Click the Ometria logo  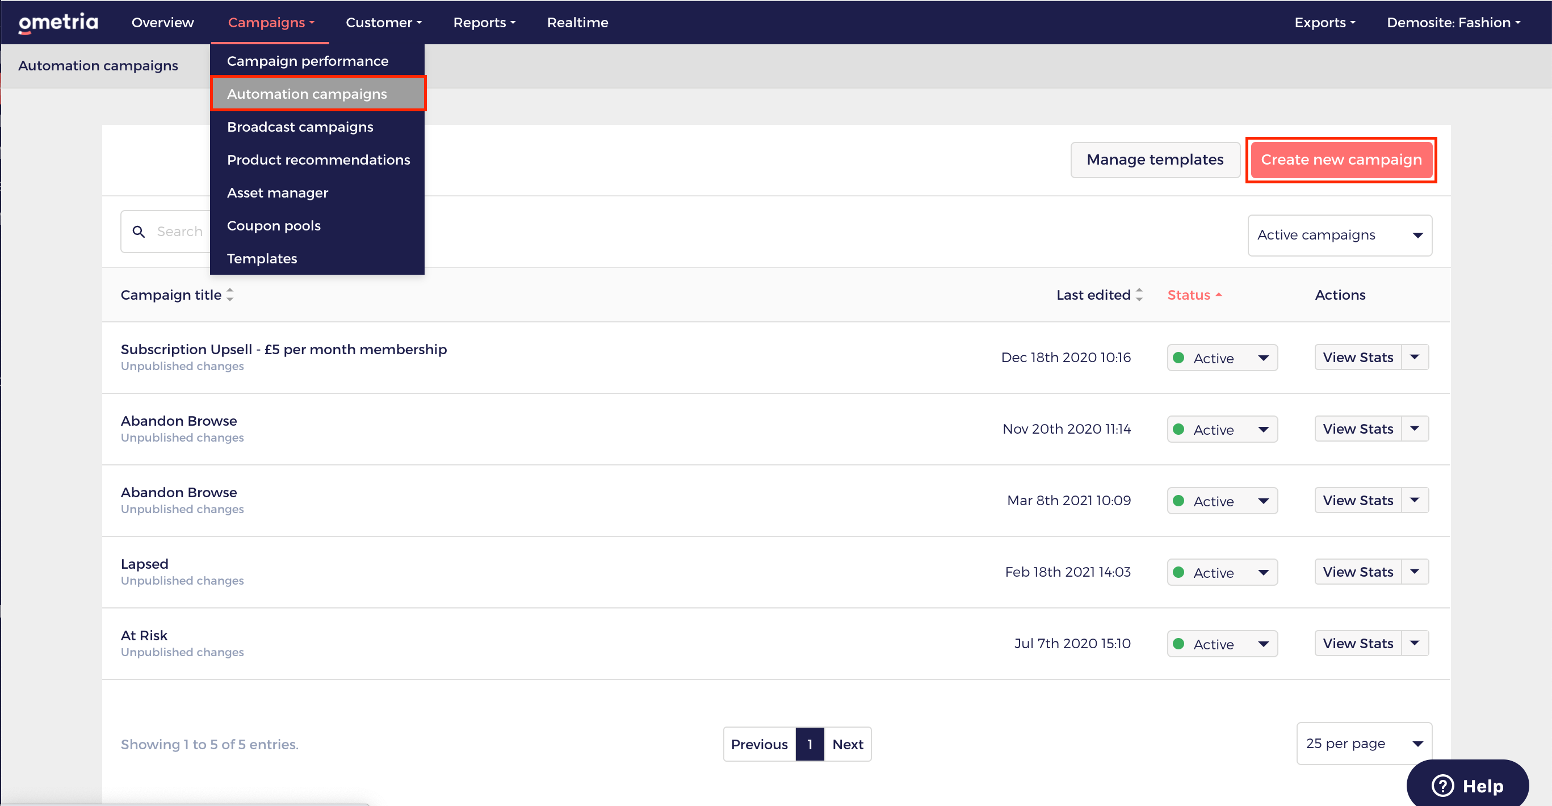58,23
